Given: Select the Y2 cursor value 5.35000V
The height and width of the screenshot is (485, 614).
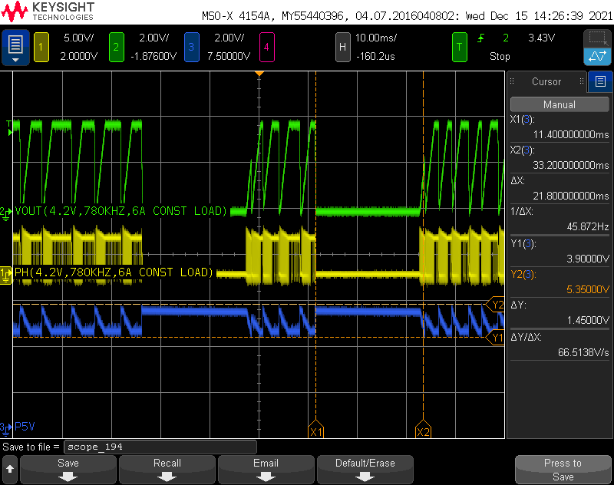Looking at the screenshot, I should point(588,289).
